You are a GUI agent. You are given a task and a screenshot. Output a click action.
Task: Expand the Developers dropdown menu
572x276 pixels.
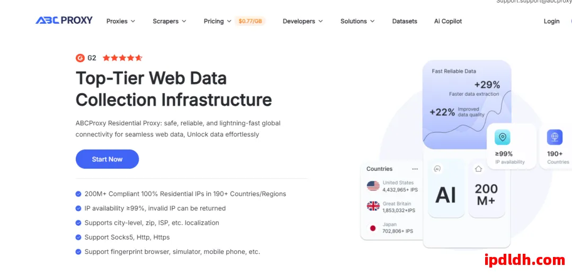point(303,21)
